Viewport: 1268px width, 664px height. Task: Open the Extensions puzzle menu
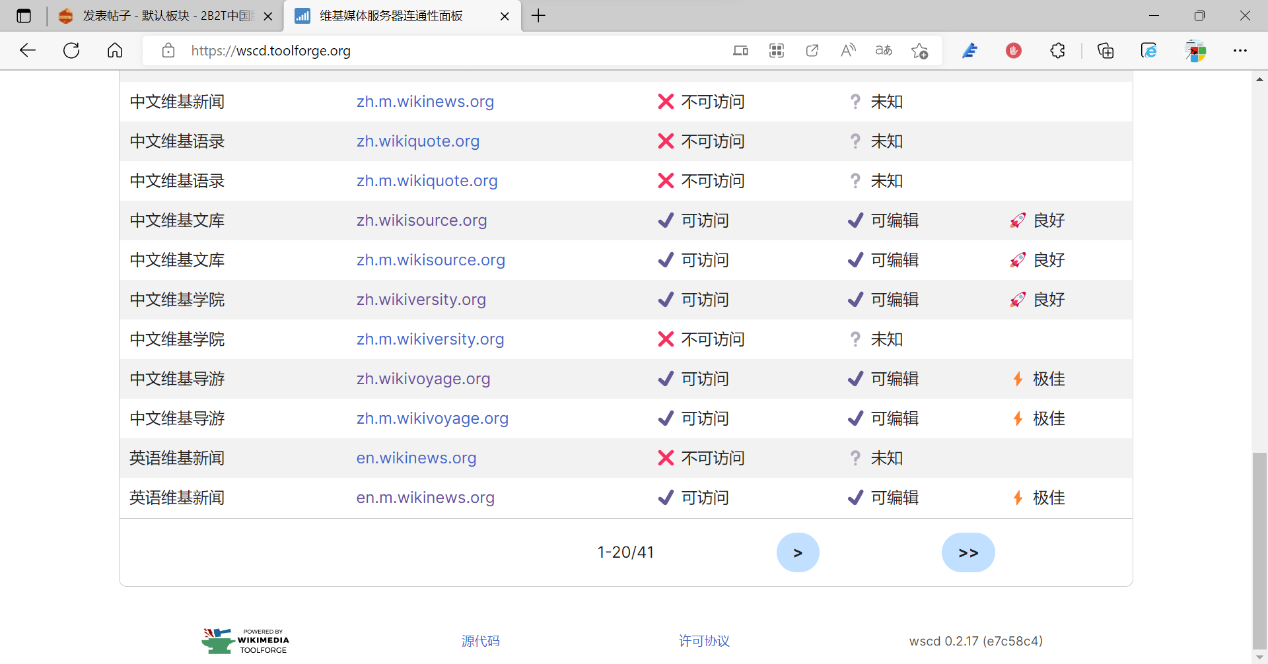pos(1057,50)
